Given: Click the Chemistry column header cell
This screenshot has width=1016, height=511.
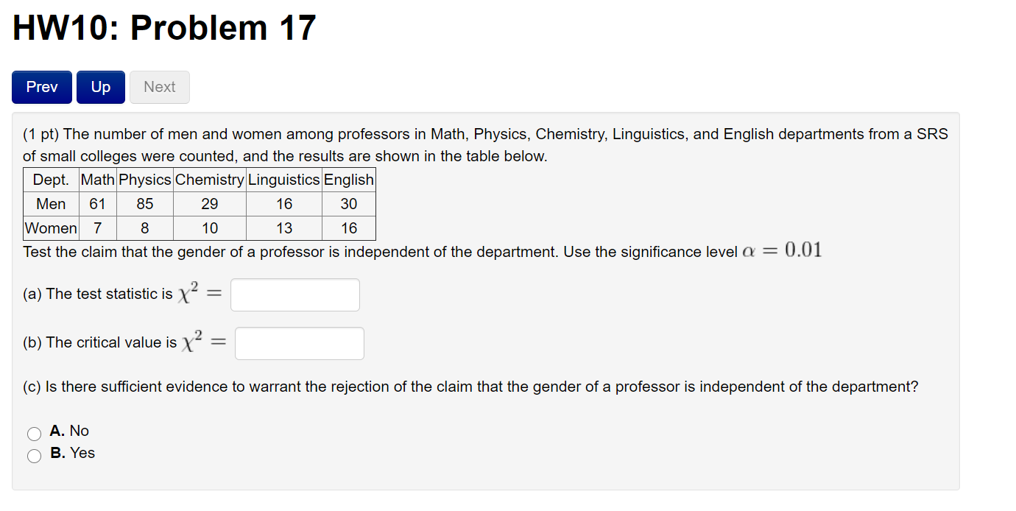Looking at the screenshot, I should pos(209,179).
